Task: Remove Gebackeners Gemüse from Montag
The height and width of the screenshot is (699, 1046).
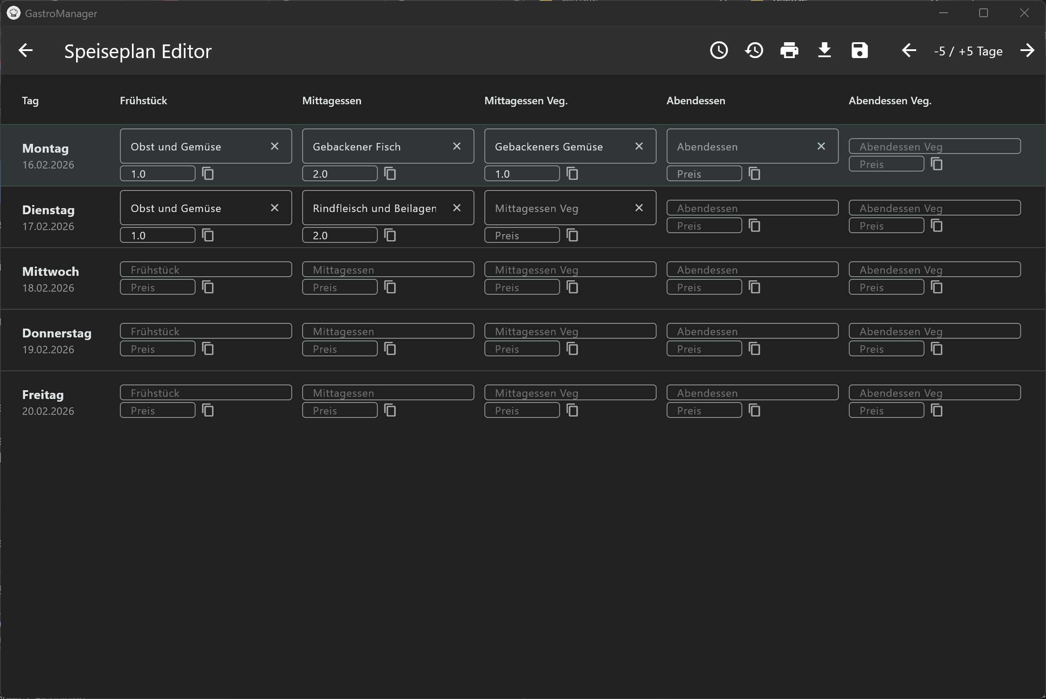Action: 639,146
